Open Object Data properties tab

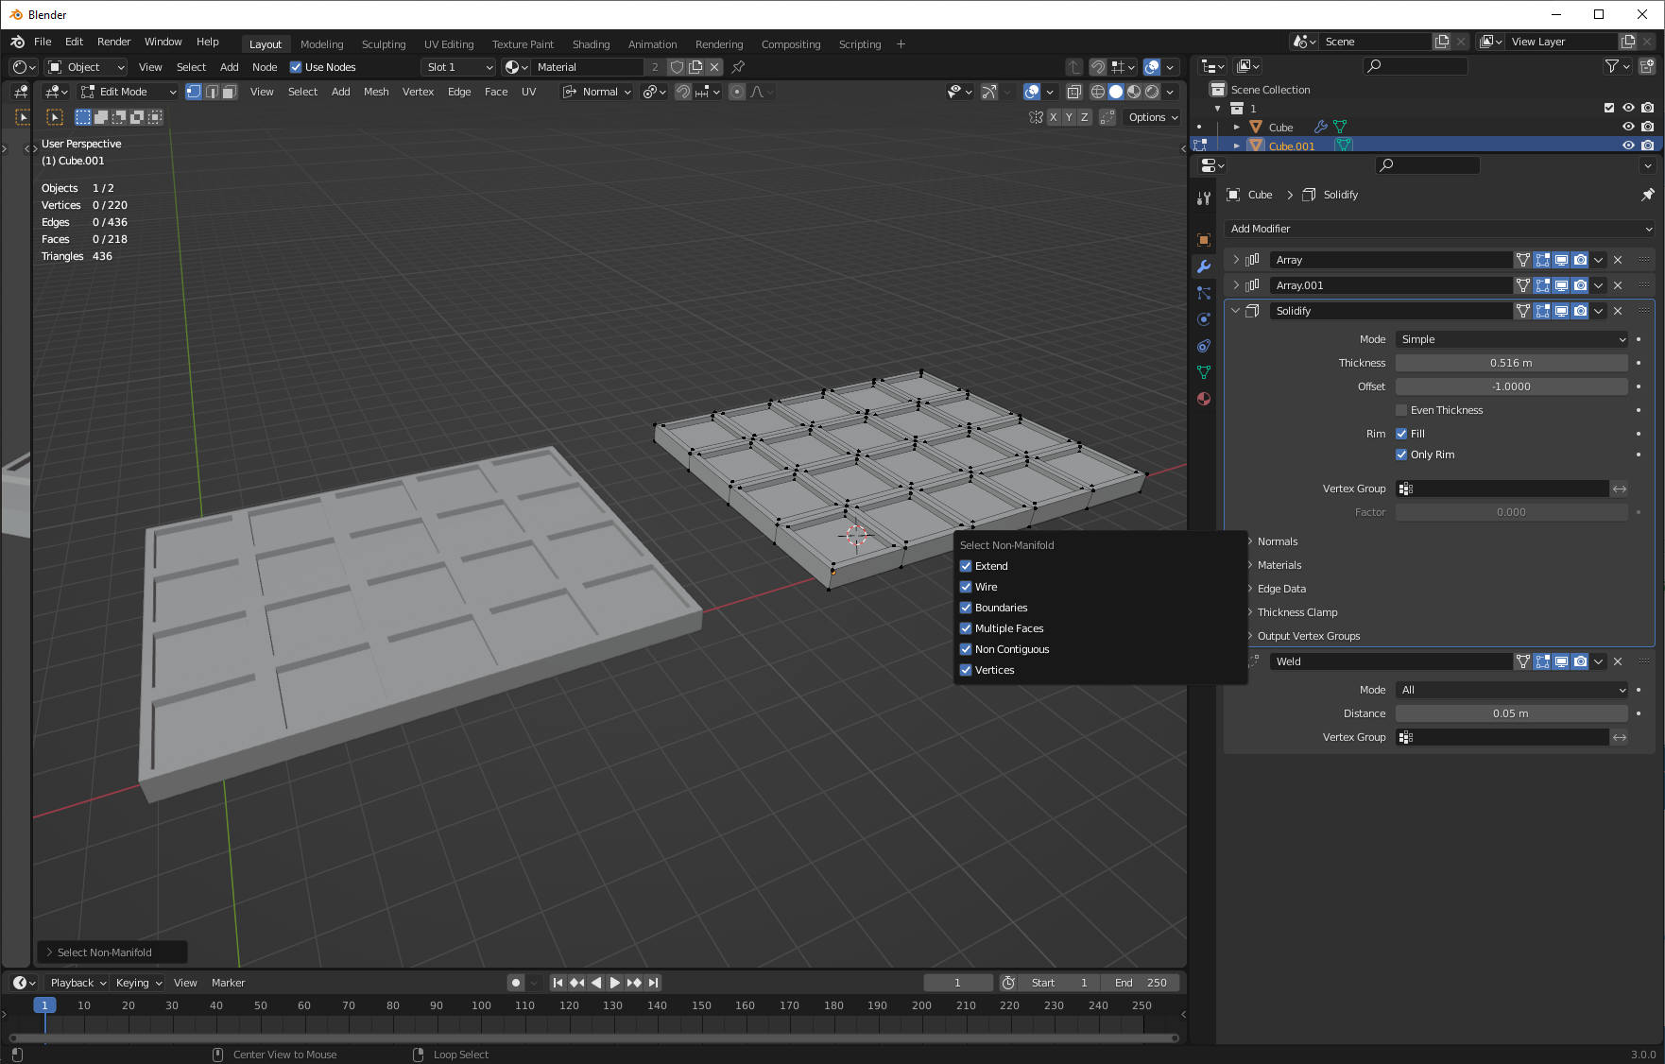[1203, 372]
